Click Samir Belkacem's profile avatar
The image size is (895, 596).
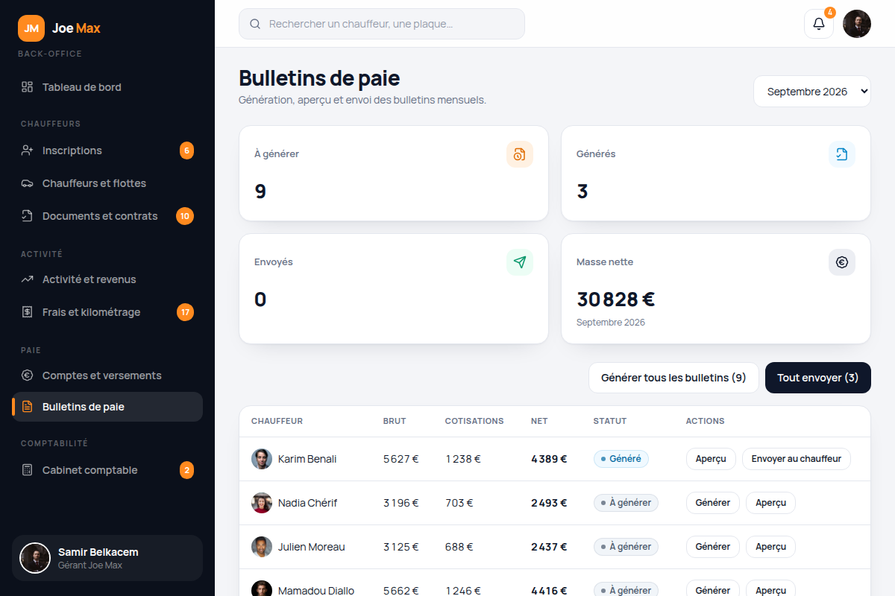(x=35, y=558)
